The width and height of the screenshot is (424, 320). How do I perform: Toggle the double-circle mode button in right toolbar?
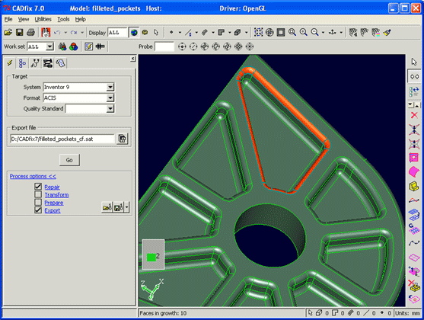414,77
